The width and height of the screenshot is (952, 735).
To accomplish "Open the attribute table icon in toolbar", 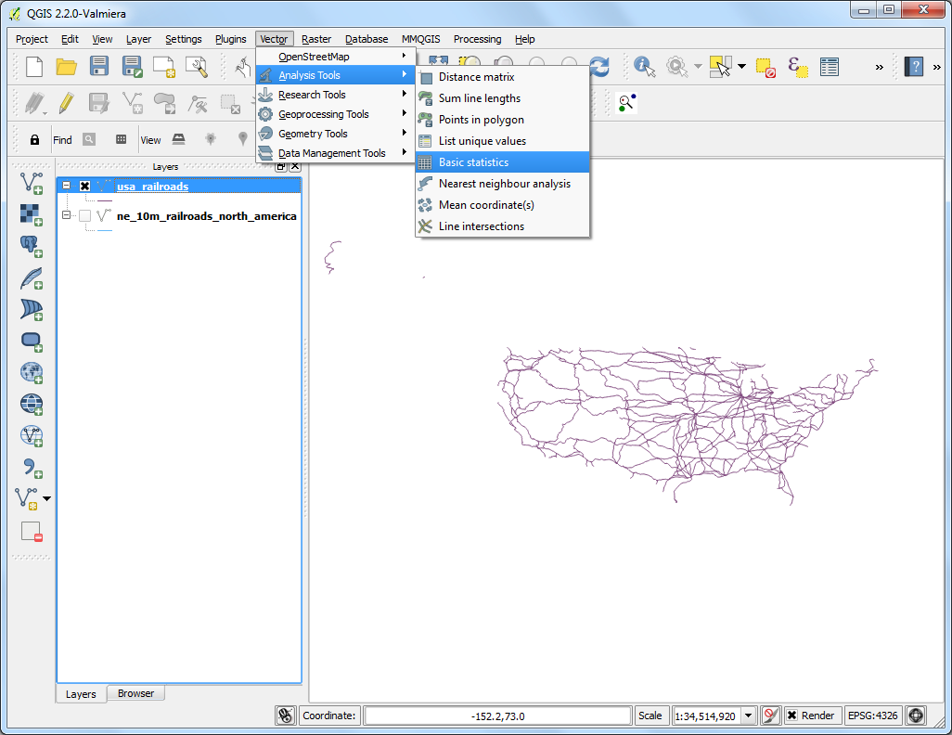I will (829, 67).
